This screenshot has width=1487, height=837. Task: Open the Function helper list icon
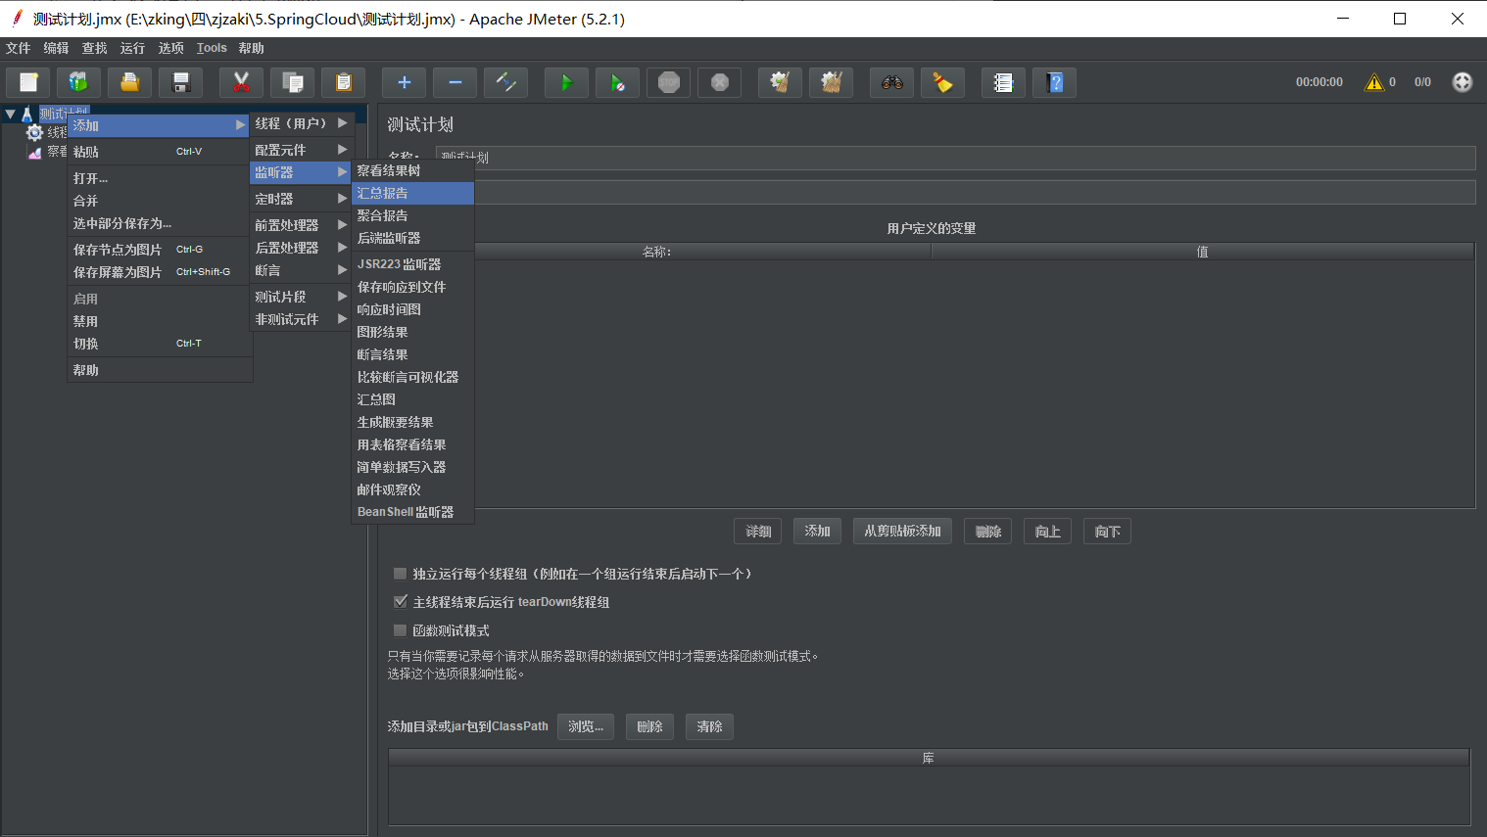coord(1003,82)
